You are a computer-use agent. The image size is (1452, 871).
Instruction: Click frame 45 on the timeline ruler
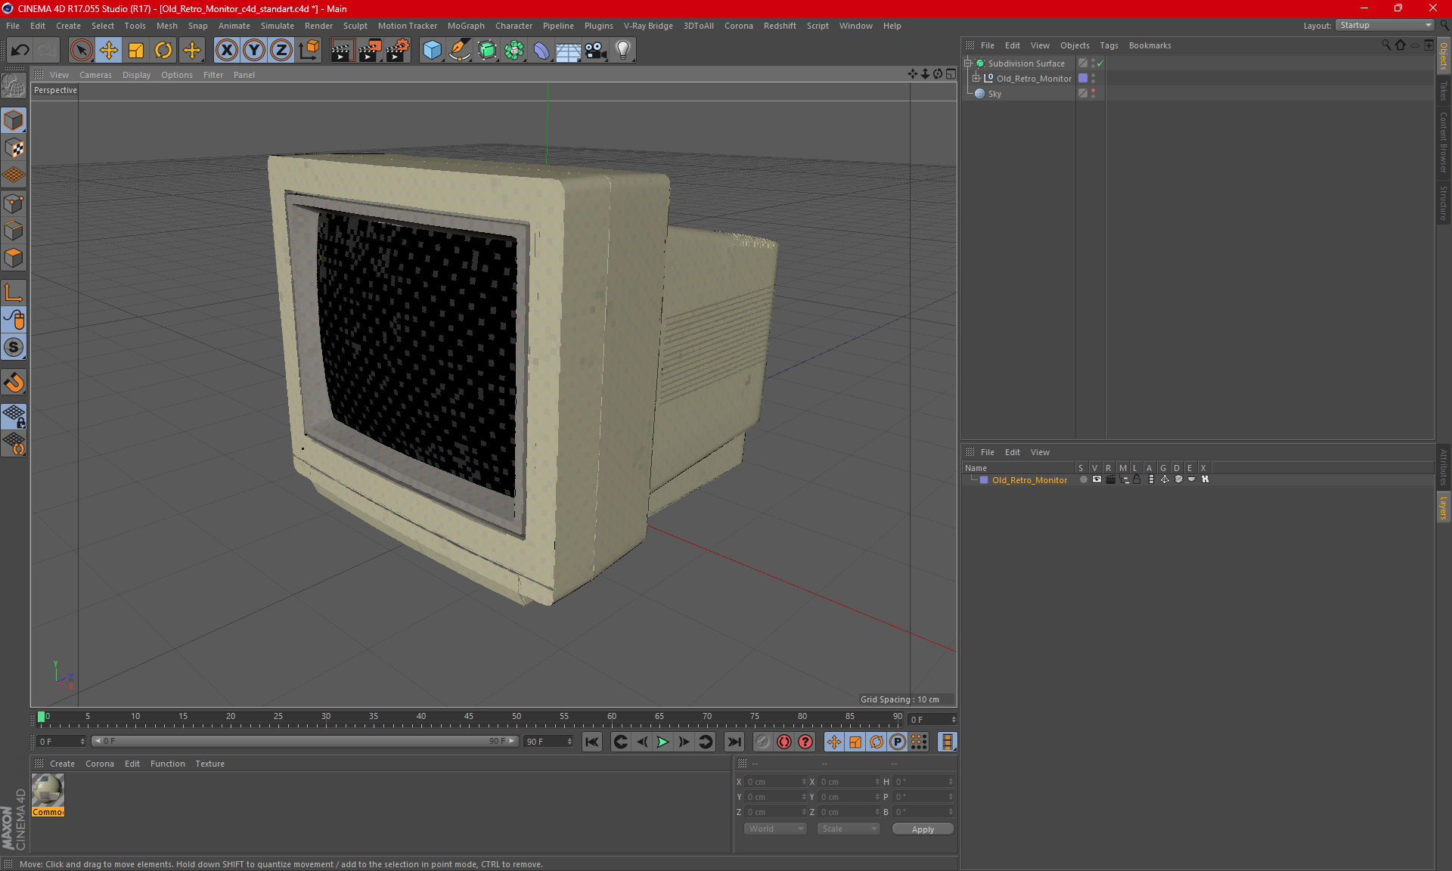point(469,716)
